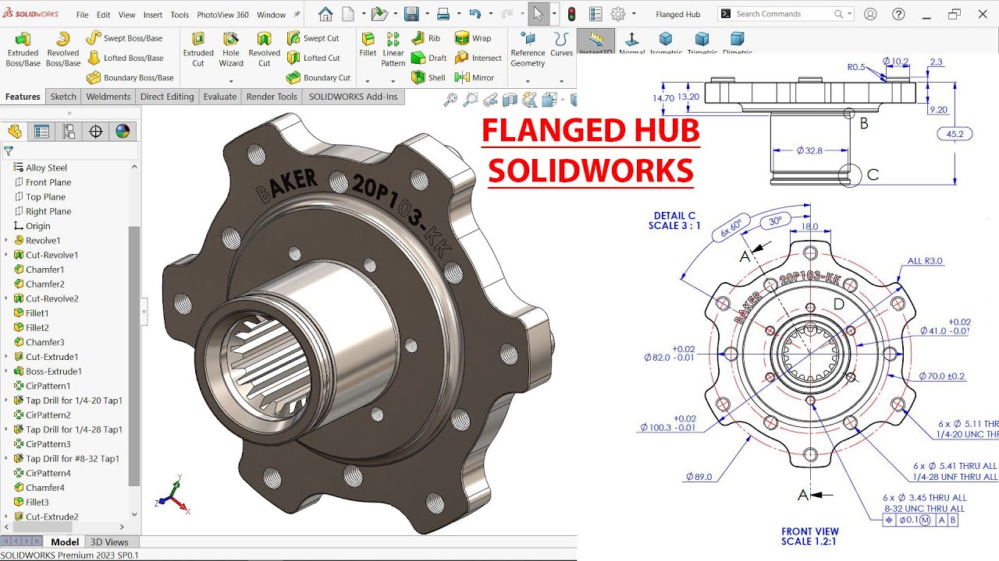This screenshot has height=561, width=999.
Task: Select the Intersect tool
Action: coord(478,58)
